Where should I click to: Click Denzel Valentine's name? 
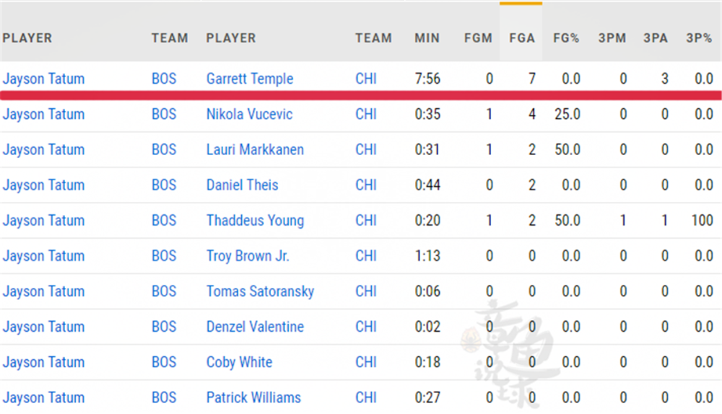pos(255,326)
